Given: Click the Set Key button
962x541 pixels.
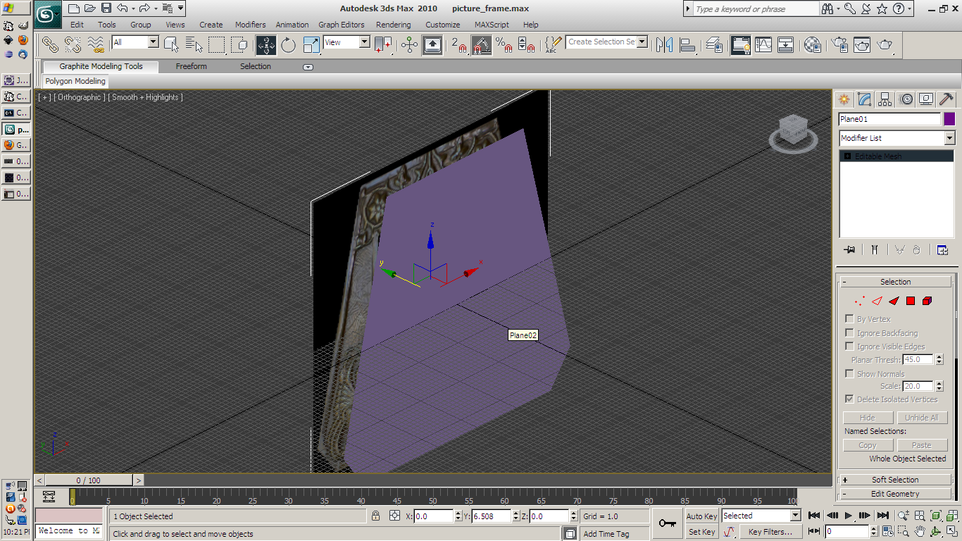Looking at the screenshot, I should point(701,532).
